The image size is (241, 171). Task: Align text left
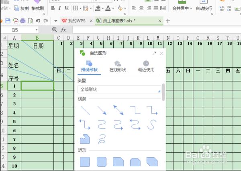tap(134, 8)
